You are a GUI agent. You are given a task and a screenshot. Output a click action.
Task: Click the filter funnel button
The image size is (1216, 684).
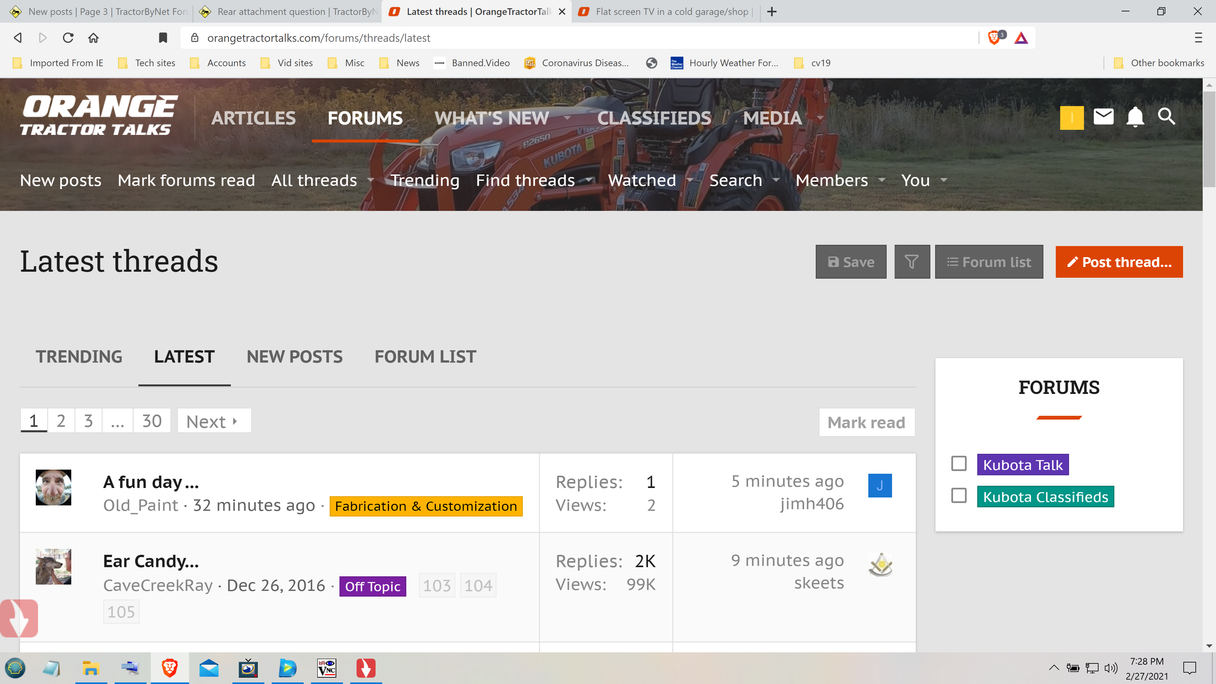(x=912, y=262)
